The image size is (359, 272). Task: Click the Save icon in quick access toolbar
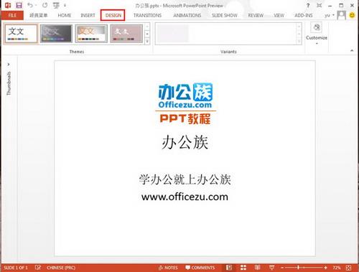pos(19,5)
